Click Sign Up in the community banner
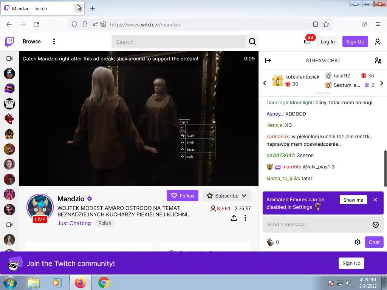This screenshot has width=387, height=290. [351, 263]
